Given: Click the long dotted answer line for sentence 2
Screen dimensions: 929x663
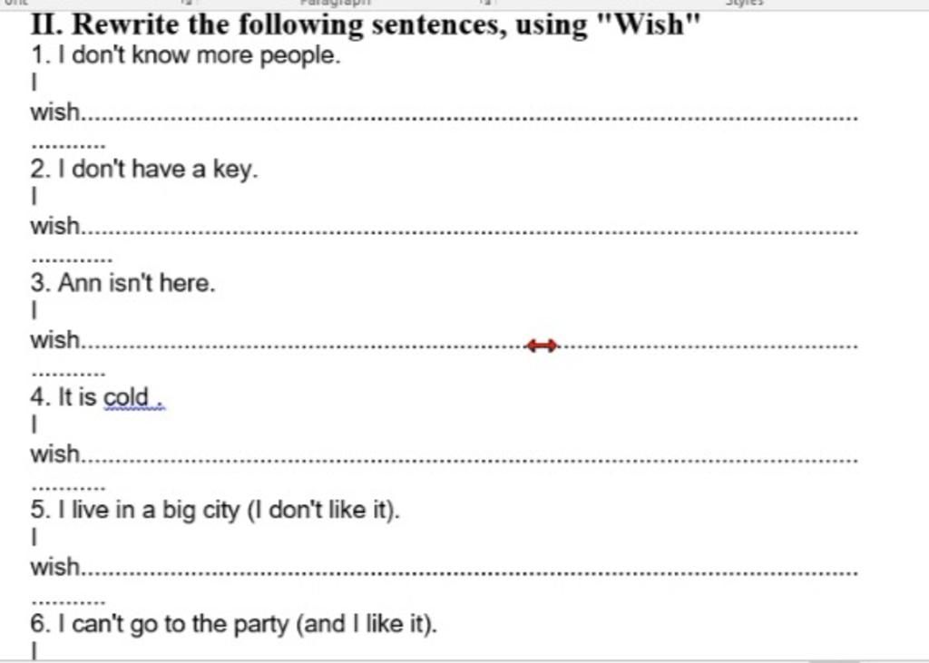Looking at the screenshot, I should click(471, 231).
